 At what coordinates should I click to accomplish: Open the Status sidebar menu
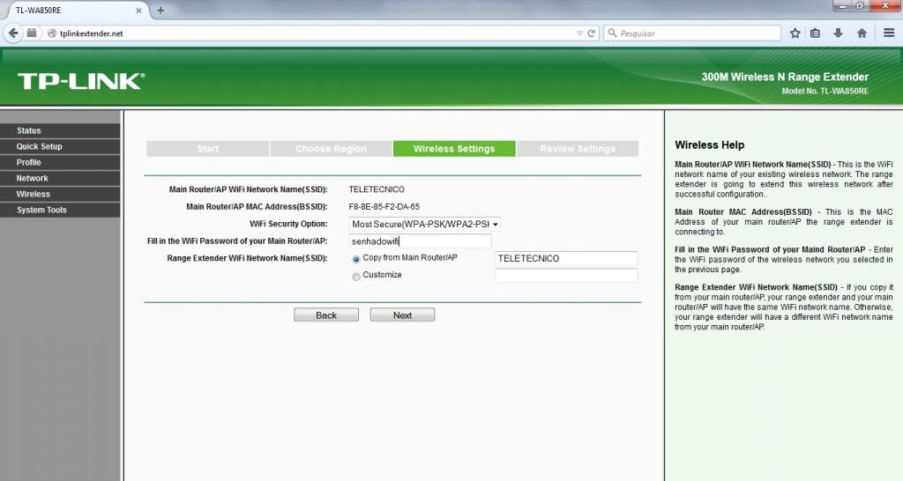pos(60,130)
